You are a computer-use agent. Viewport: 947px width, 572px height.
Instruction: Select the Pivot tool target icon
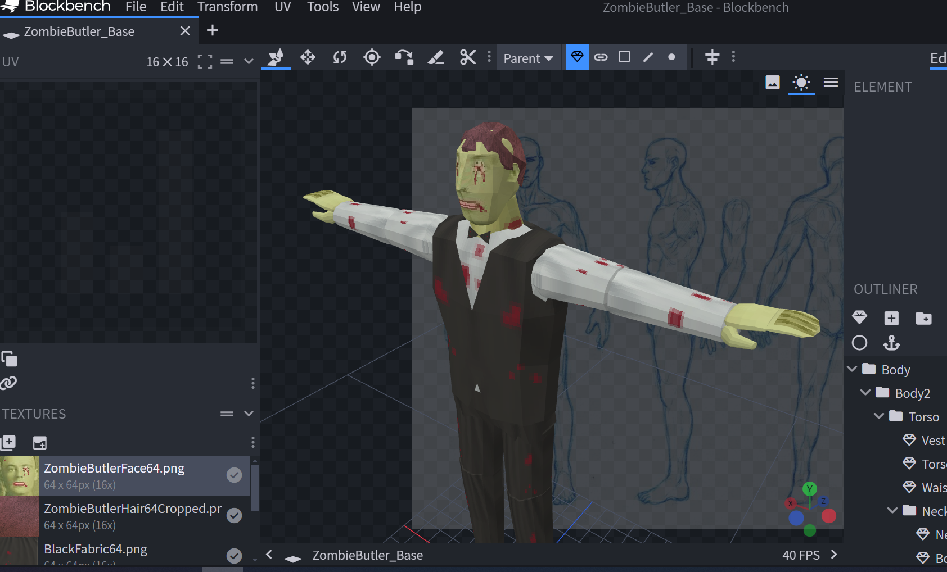(x=372, y=57)
